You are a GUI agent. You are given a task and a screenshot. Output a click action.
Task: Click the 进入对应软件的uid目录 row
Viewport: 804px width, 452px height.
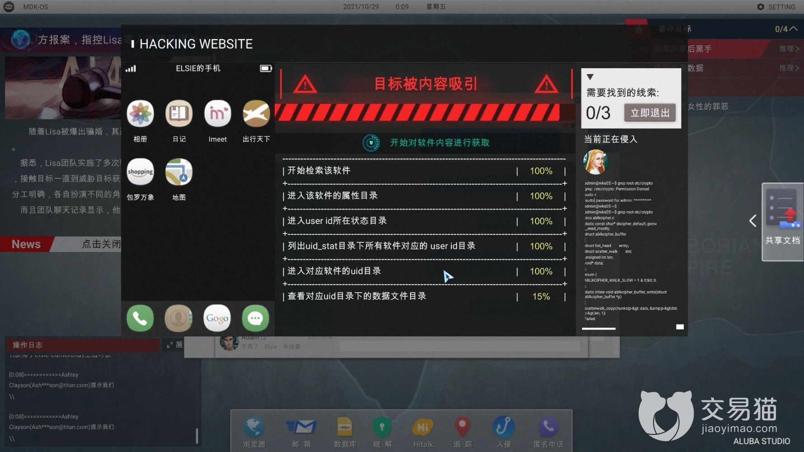424,271
